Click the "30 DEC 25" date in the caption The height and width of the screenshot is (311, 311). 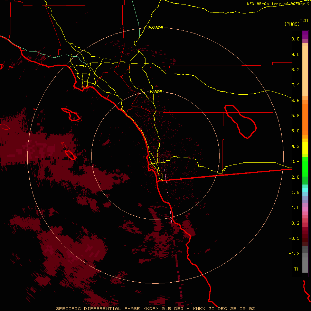point(223,309)
